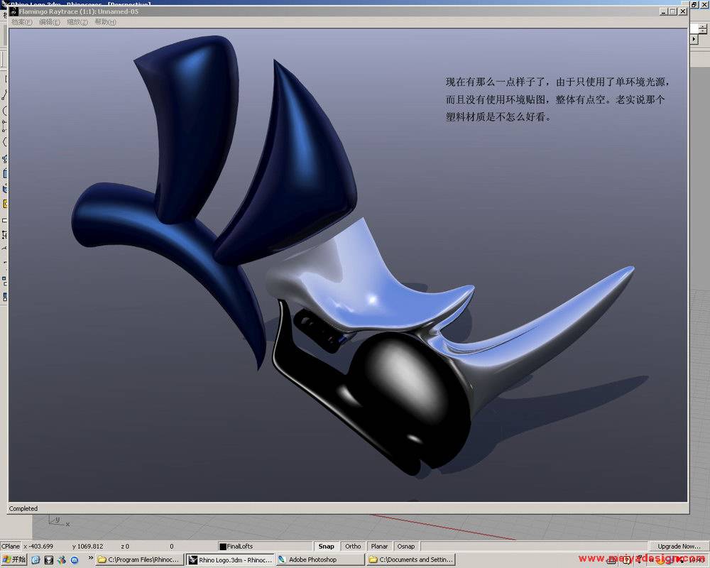
Task: Toggle Planar mode in the status bar
Action: (379, 546)
